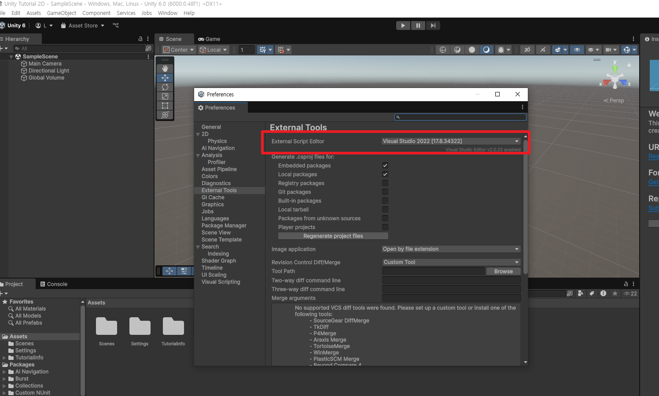Enable Built-in packages checkbox
Image resolution: width=659 pixels, height=396 pixels.
(x=385, y=201)
